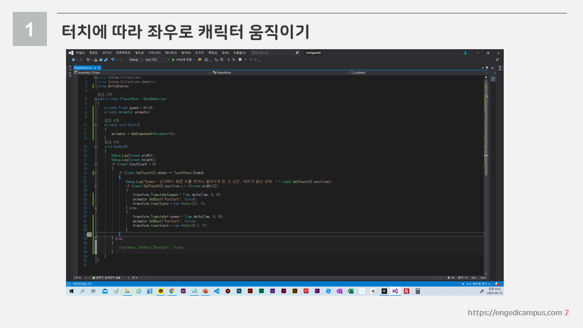Click the 검색 (Ctrl+Q) search box
This screenshot has height=328, width=583.
click(275, 53)
